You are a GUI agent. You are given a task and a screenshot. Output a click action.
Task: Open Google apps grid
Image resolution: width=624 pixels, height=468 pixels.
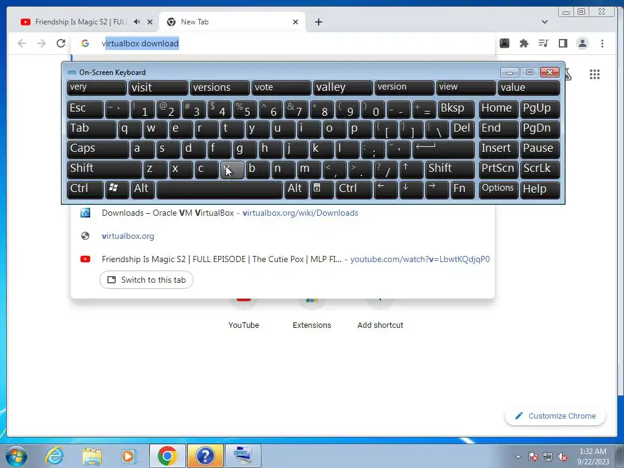coord(595,74)
